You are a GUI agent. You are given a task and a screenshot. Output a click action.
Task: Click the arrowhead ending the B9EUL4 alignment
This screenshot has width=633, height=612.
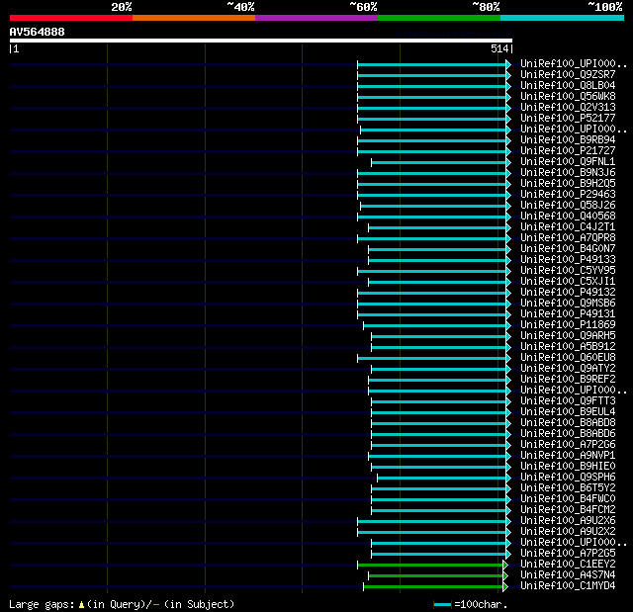click(508, 412)
